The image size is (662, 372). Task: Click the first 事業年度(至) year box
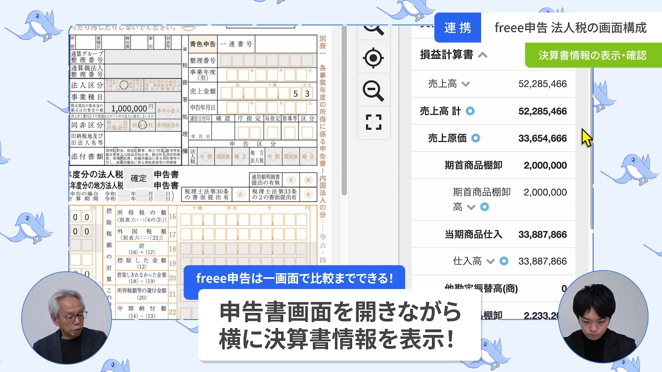point(232,74)
